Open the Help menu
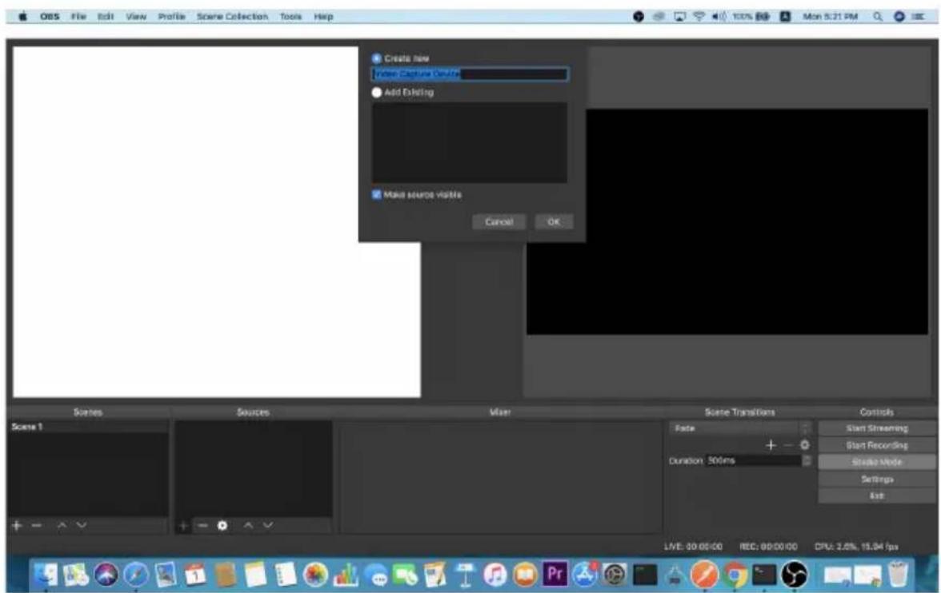 pyautogui.click(x=323, y=17)
